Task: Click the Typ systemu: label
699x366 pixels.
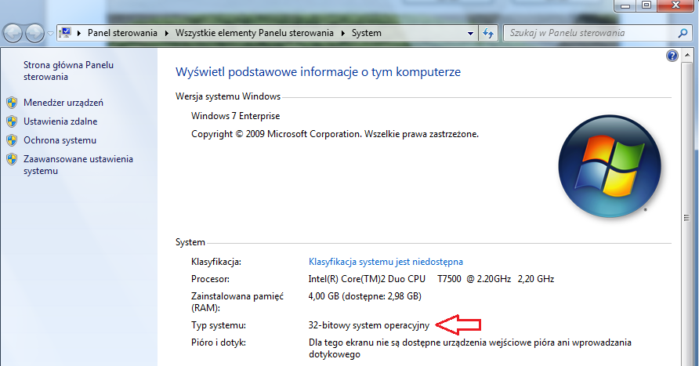Action: (219, 325)
